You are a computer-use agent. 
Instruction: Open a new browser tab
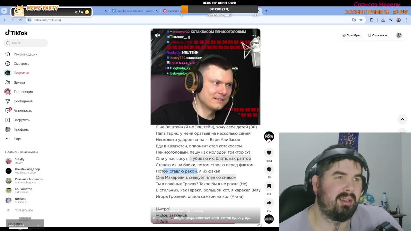[266, 11]
